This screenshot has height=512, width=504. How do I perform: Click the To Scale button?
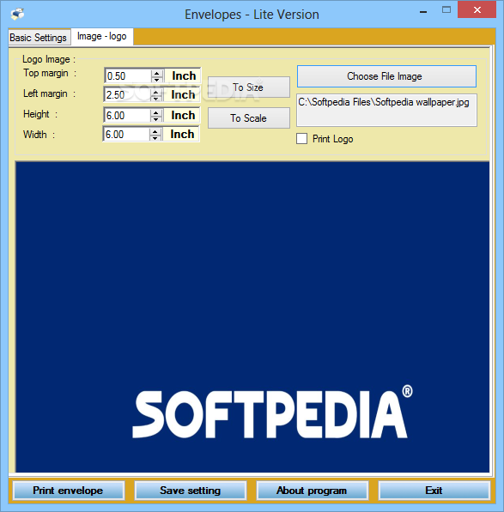pyautogui.click(x=249, y=117)
